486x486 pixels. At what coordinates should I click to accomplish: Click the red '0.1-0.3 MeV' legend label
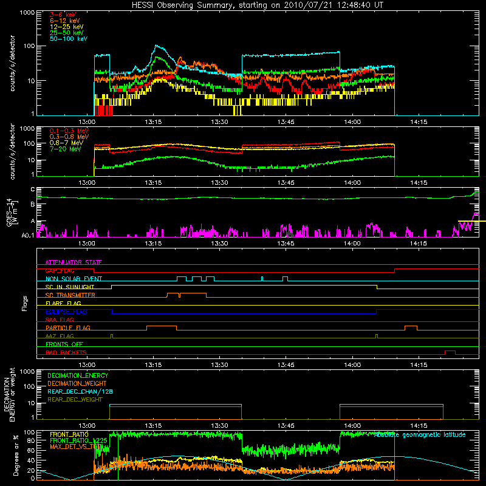[x=69, y=131]
